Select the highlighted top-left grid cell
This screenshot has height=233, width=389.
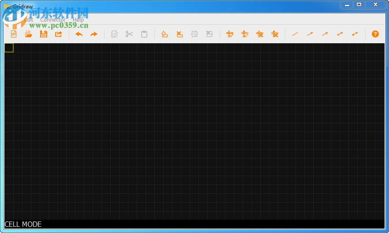[x=9, y=48]
